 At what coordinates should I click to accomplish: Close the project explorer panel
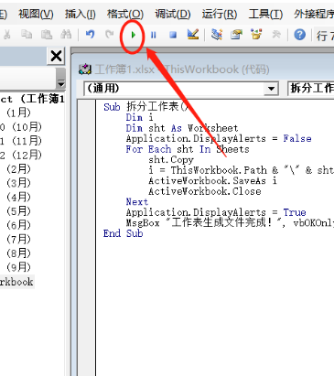pos(56,56)
